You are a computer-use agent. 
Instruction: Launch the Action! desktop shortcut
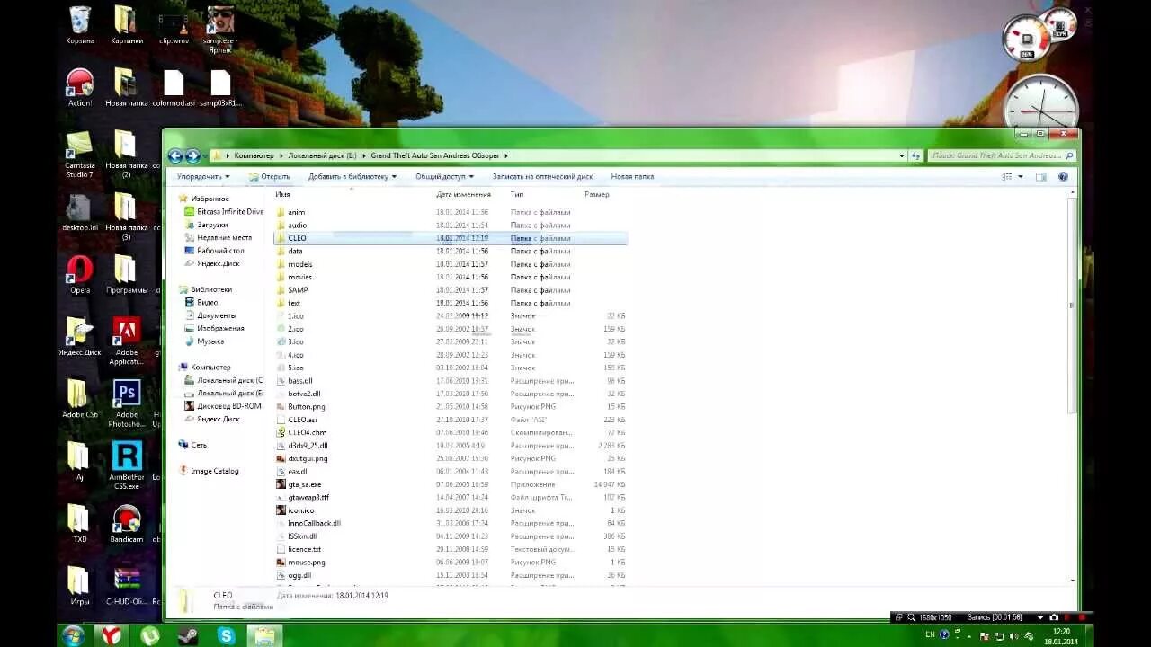[80, 87]
